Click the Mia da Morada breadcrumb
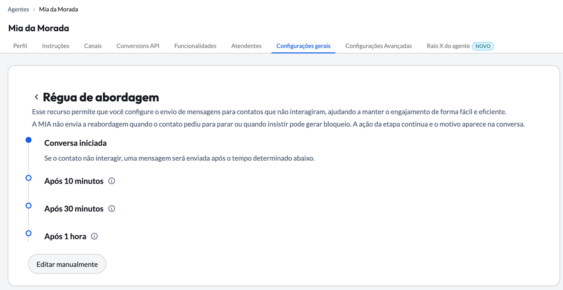The image size is (563, 290). tap(58, 9)
